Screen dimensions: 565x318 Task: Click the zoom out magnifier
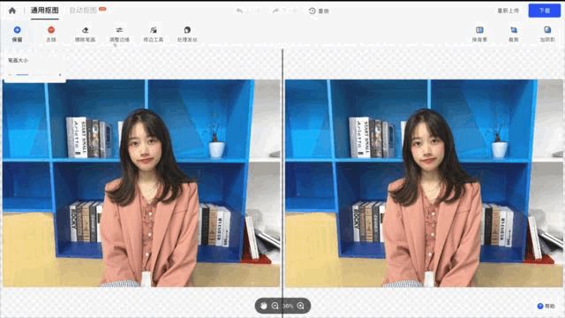click(x=275, y=306)
